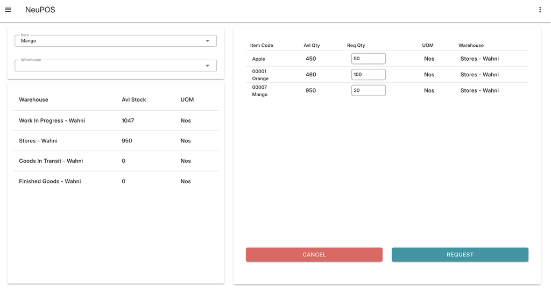Open the hamburger navigation menu

(x=8, y=10)
